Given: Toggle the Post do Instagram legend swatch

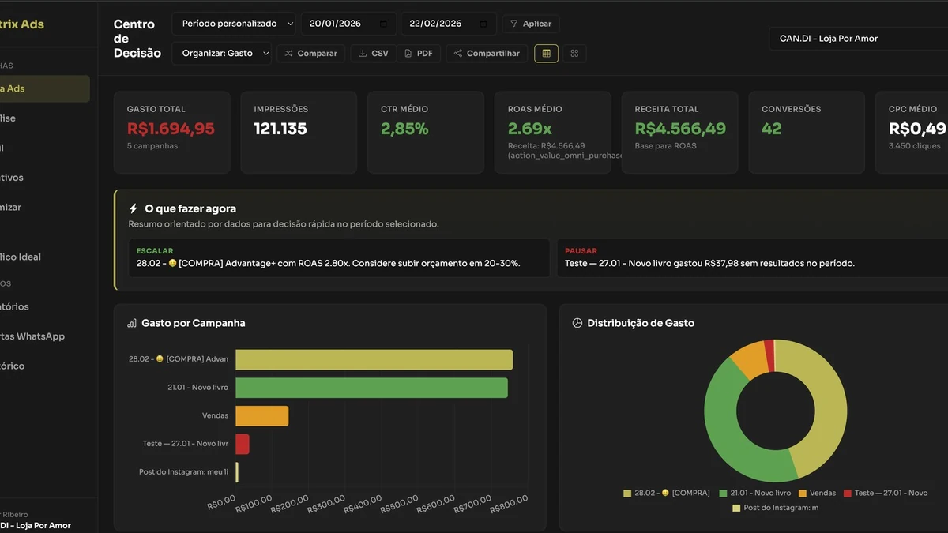Looking at the screenshot, I should (x=736, y=508).
